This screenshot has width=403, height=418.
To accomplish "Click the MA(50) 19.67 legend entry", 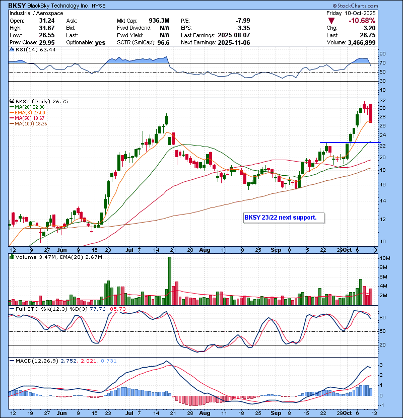I will [x=27, y=118].
